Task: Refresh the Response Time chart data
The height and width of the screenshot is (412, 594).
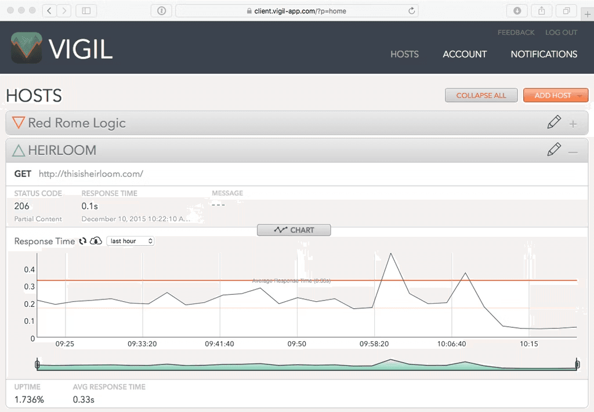Action: point(83,241)
